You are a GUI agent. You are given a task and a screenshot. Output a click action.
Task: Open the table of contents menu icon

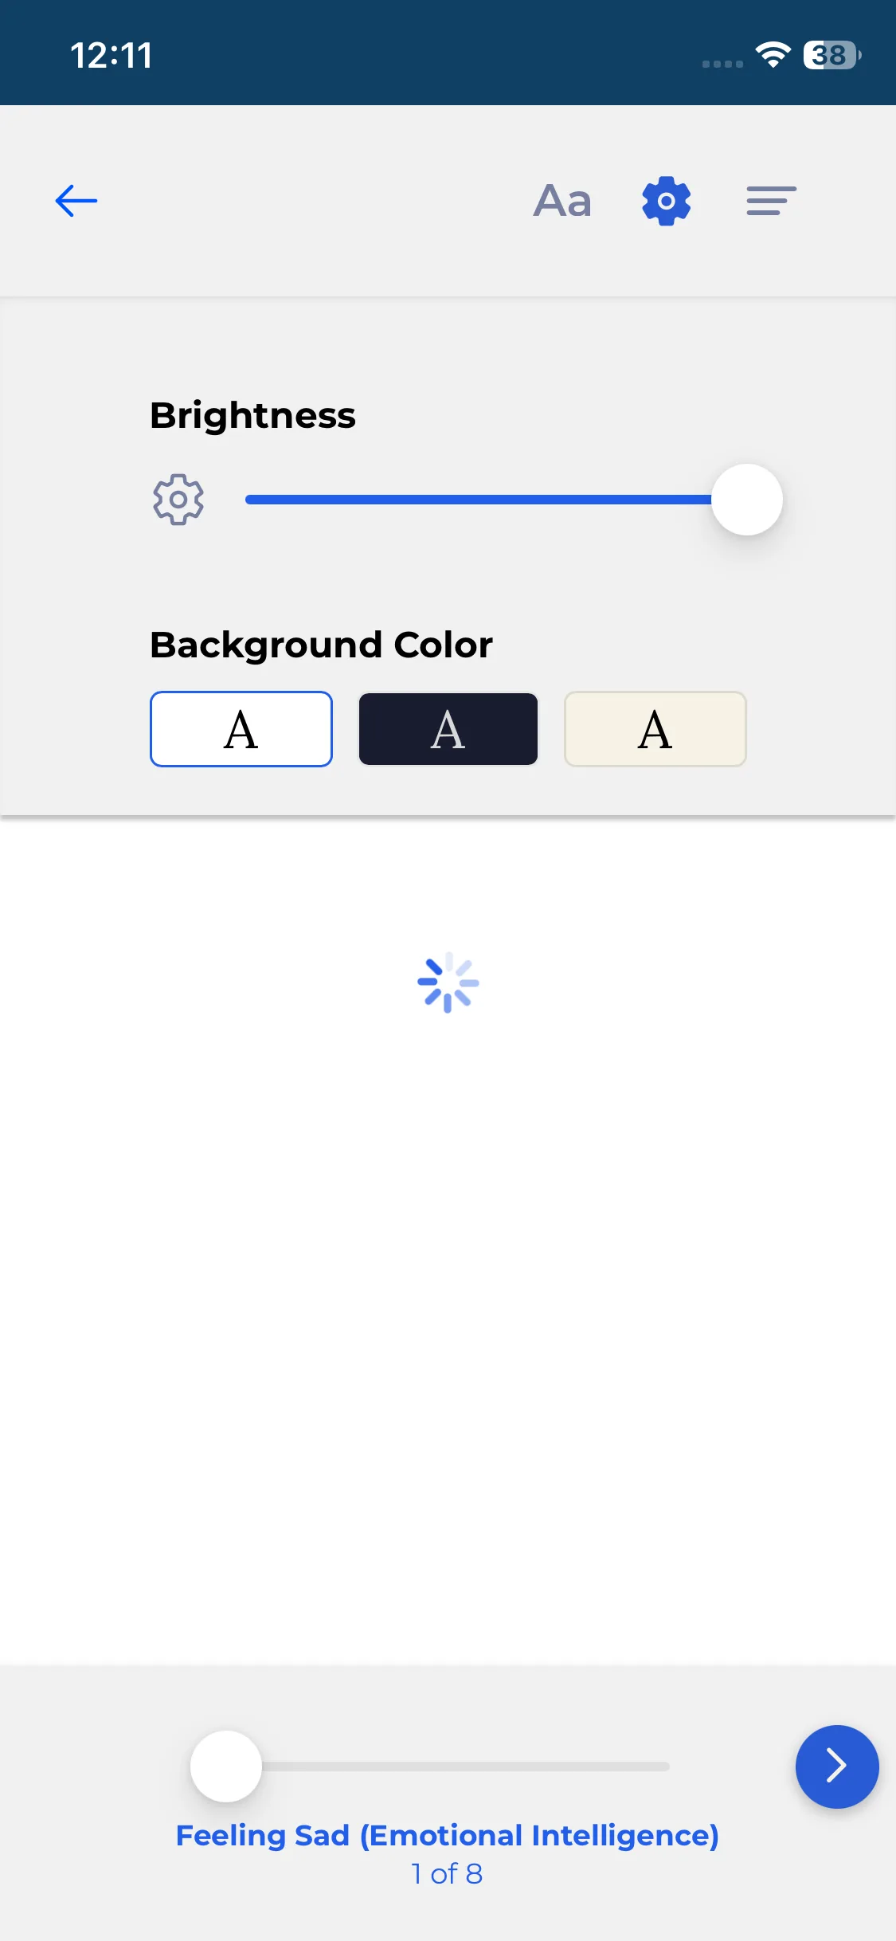771,201
